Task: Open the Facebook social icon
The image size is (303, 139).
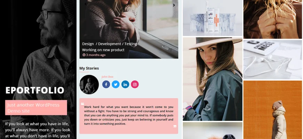Action: [x=106, y=84]
